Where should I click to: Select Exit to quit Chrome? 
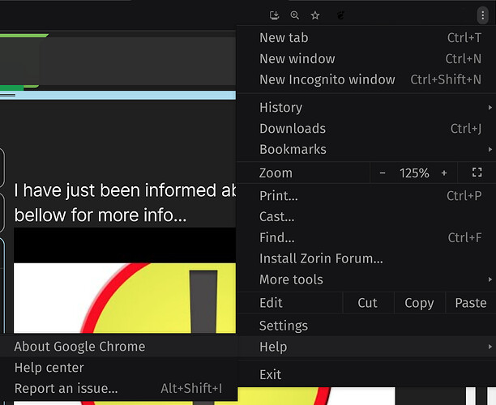click(366, 375)
